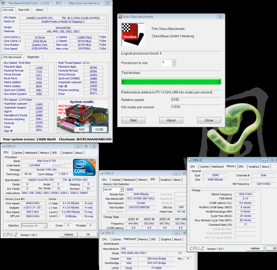Open the About tab in CPU-Z Mainboard window
The width and height of the screenshot is (277, 270).
tap(177, 239)
